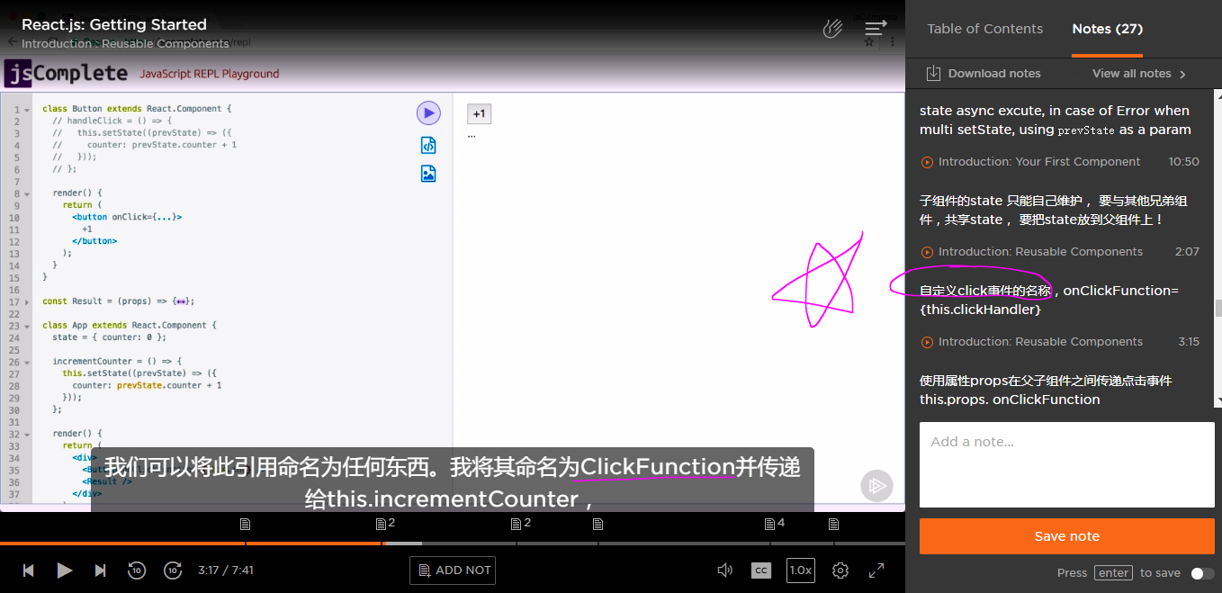
Task: Collapse code fold arrow at line 8
Action: (28, 193)
